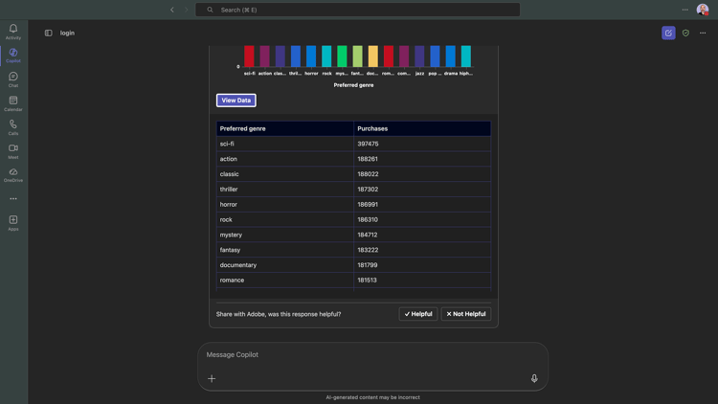Click the plus attach icon in message box
The width and height of the screenshot is (718, 404).
pos(212,378)
